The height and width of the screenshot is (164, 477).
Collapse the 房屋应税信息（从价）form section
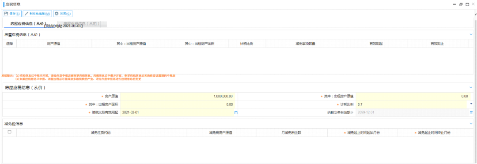click(471, 87)
